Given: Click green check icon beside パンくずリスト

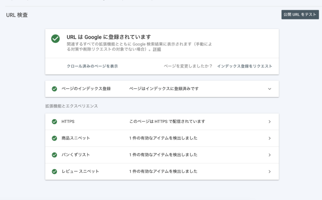Looking at the screenshot, I should point(54,155).
